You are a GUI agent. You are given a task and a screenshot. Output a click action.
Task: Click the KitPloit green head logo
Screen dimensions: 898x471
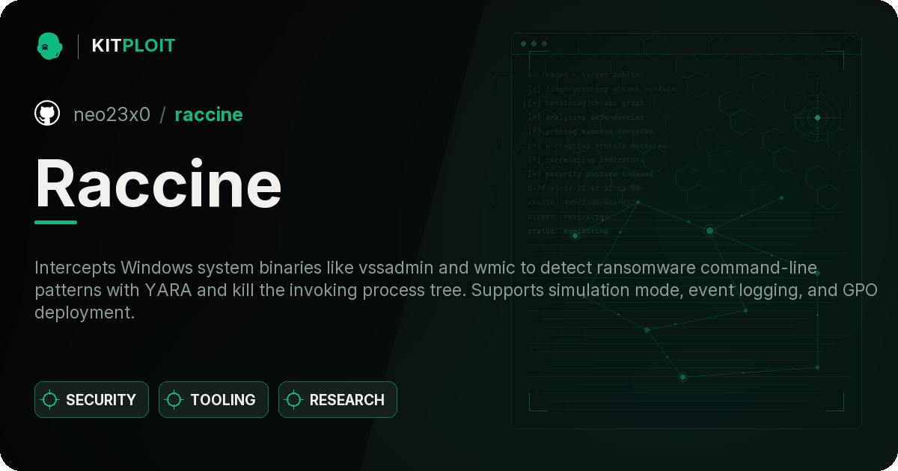pyautogui.click(x=49, y=46)
